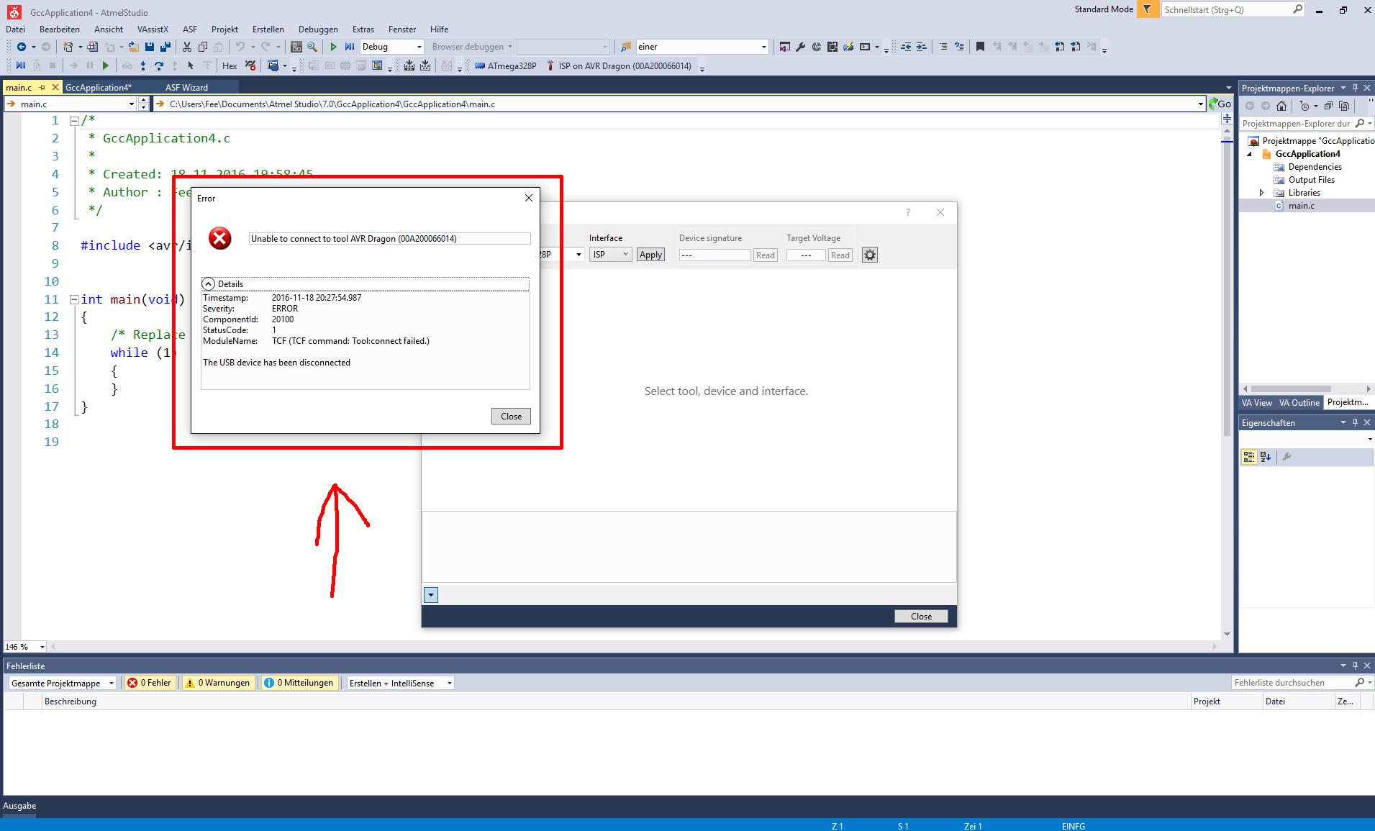Switch to the VA View tab

1257,403
